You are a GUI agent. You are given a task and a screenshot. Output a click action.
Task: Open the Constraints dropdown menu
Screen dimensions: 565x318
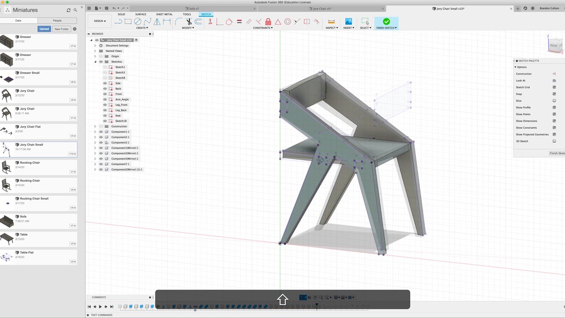coord(263,28)
